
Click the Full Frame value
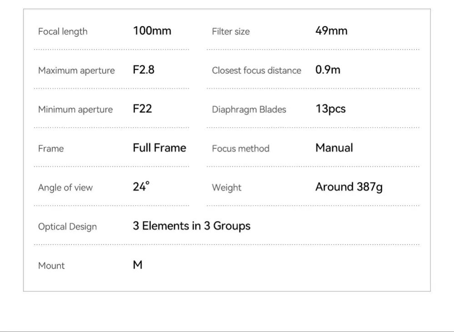[x=159, y=148]
